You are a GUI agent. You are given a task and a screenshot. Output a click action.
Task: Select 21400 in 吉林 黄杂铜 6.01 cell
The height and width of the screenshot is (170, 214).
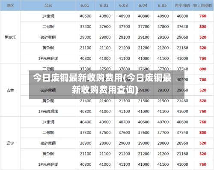86,101
